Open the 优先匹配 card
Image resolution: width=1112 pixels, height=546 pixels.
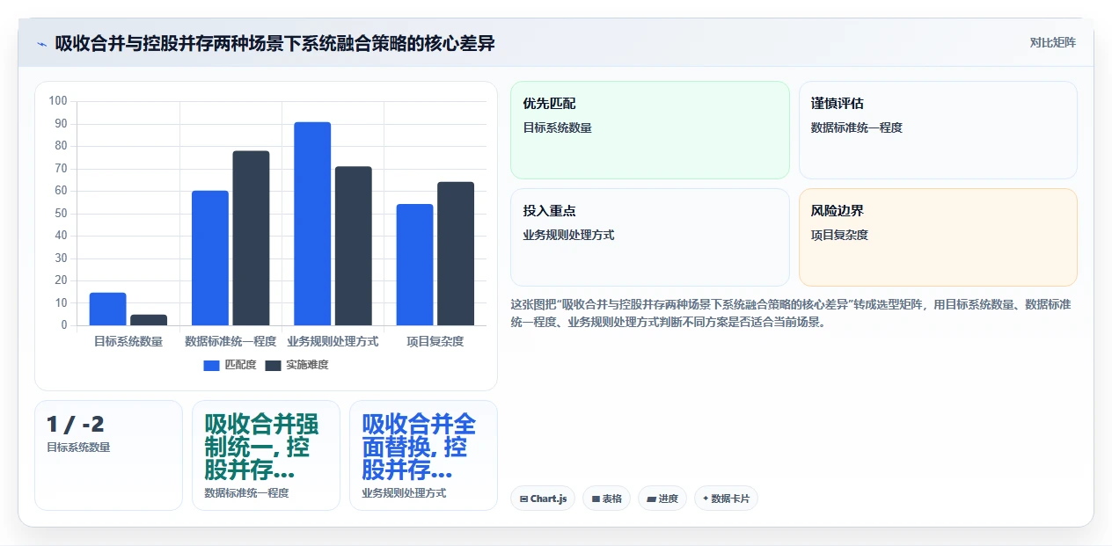tap(650, 130)
